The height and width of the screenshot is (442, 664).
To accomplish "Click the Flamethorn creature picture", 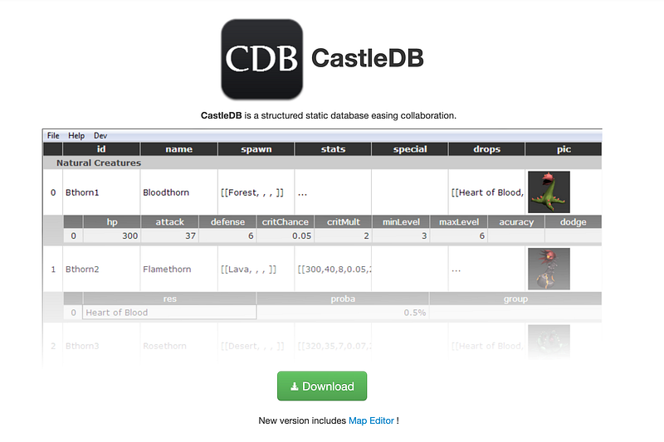I will [x=549, y=269].
